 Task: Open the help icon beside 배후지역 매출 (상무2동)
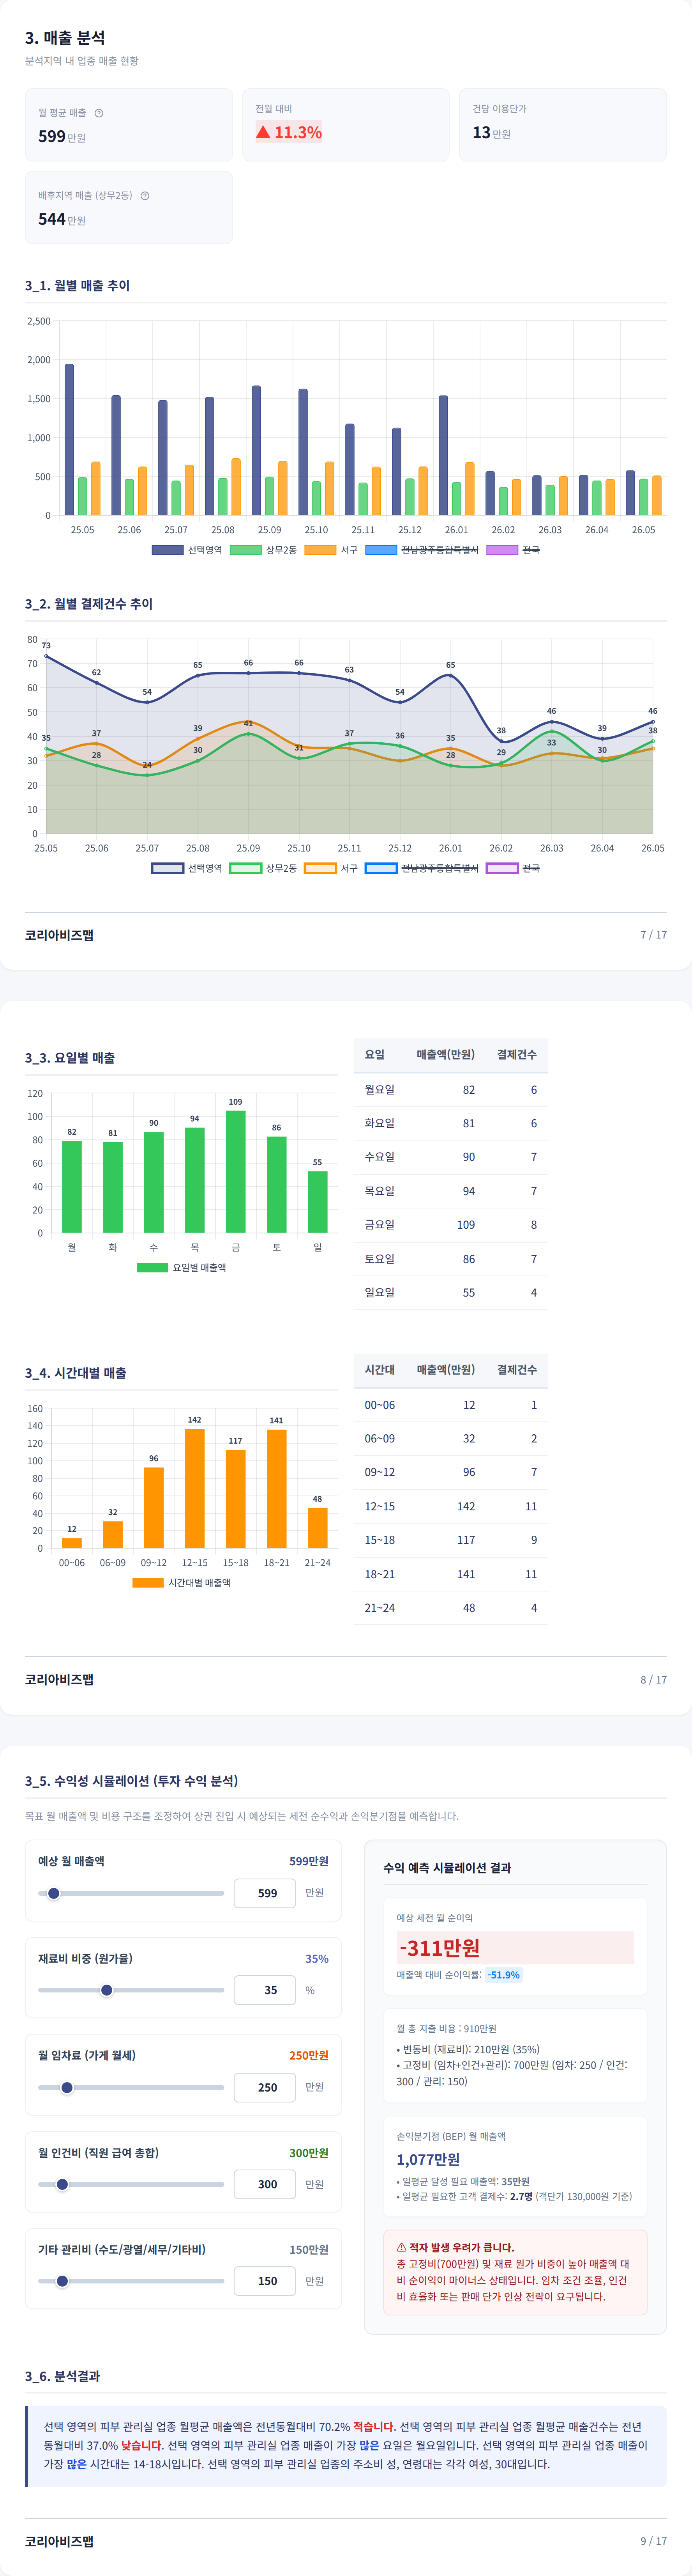tap(145, 196)
